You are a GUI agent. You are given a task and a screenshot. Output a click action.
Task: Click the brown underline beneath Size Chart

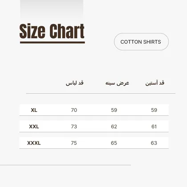53,43
